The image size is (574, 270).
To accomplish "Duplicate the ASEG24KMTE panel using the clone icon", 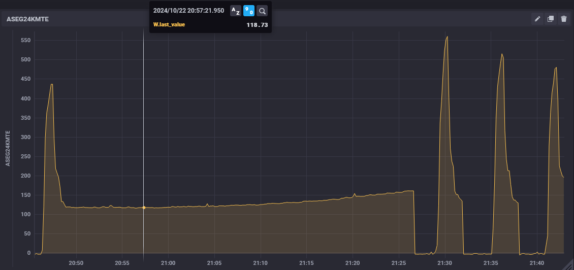I will 551,19.
